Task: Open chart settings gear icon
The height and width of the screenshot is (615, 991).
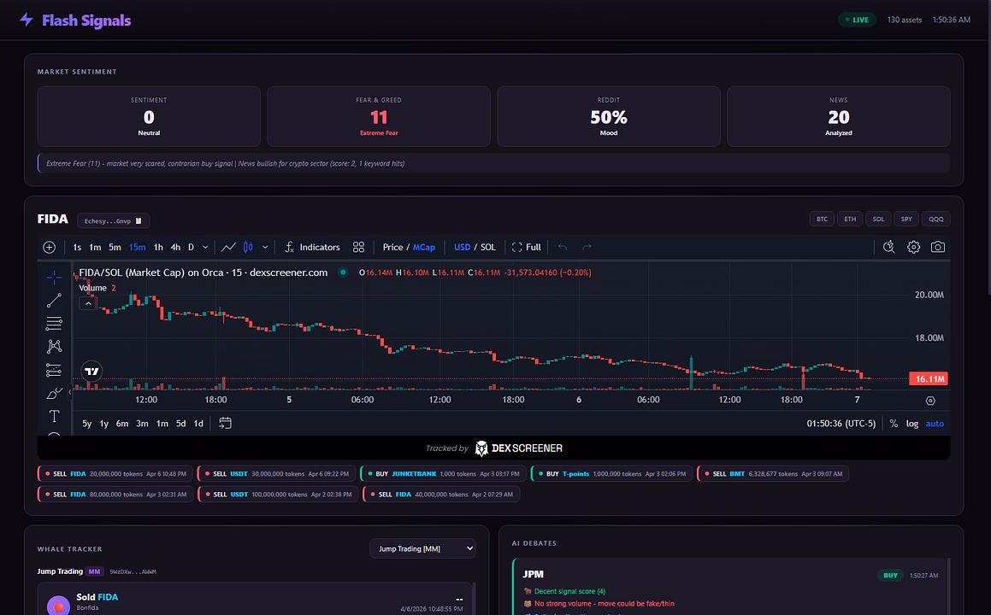Action: click(x=913, y=247)
